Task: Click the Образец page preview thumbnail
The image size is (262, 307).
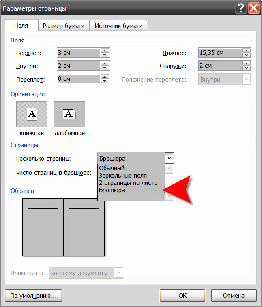Action: click(63, 227)
